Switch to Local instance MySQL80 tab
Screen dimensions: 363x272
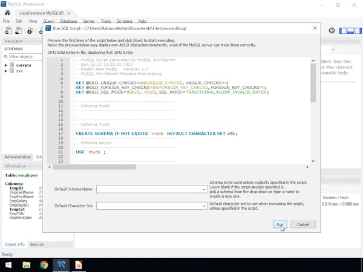pos(41,13)
